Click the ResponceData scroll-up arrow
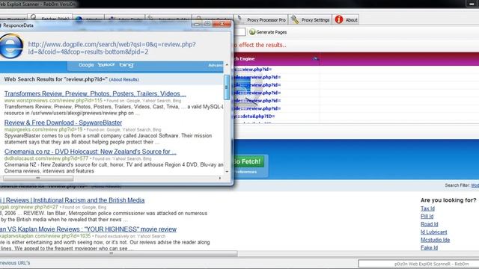Viewport: 479px width, 269px height. click(227, 65)
